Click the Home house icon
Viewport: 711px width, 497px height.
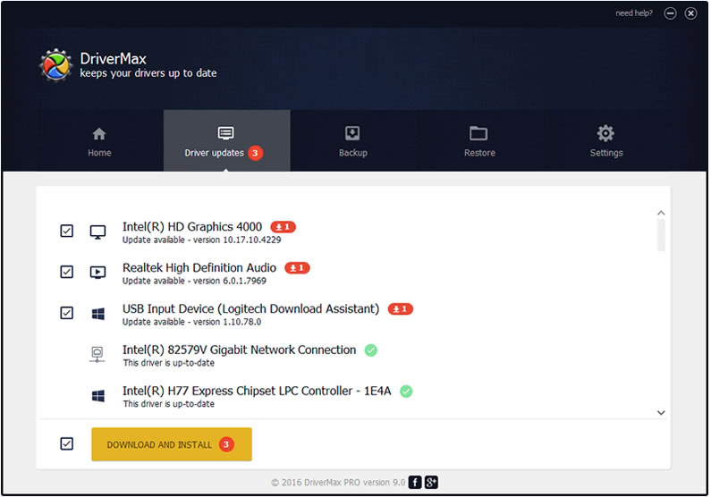pos(99,134)
